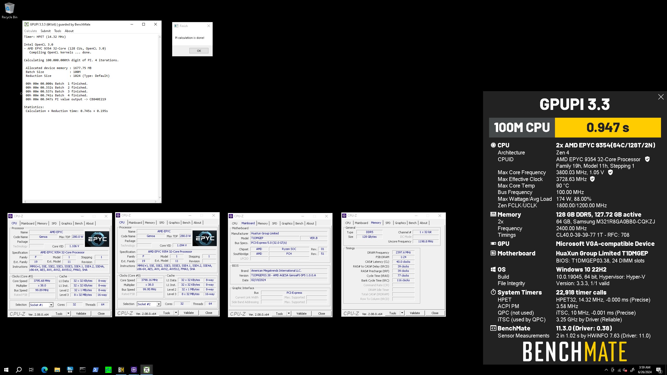This screenshot has width=667, height=375.
Task: Expand Tools arrow in the Socket #1 CPU-Z window
Action: pyautogui.click(x=69, y=314)
